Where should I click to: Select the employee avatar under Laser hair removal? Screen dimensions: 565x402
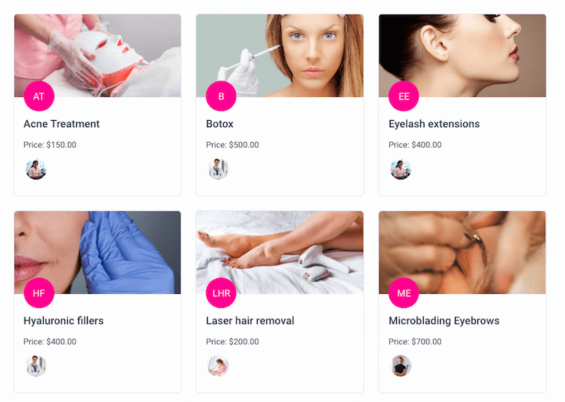click(218, 366)
